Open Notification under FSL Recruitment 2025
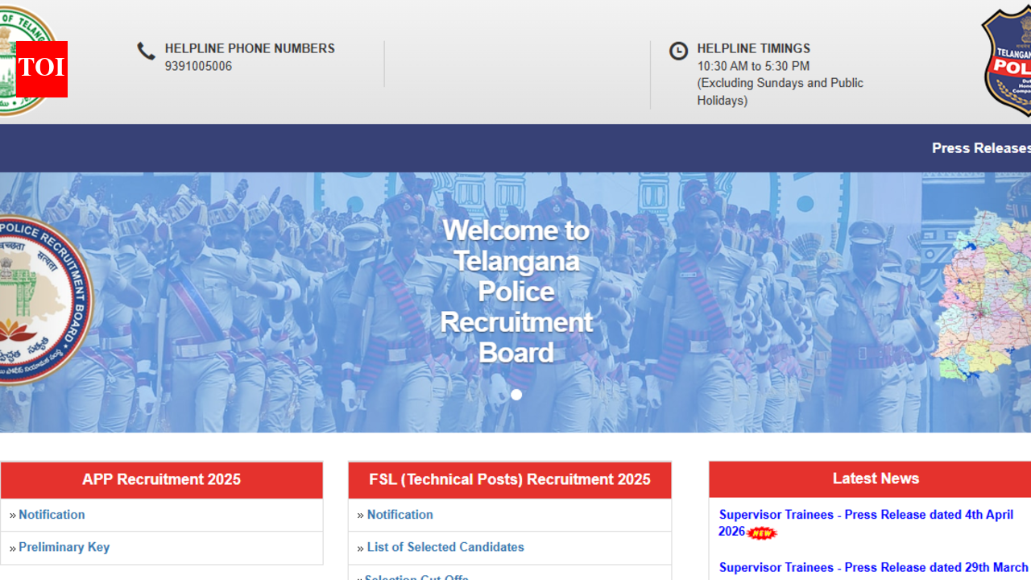The width and height of the screenshot is (1031, 580). point(400,515)
